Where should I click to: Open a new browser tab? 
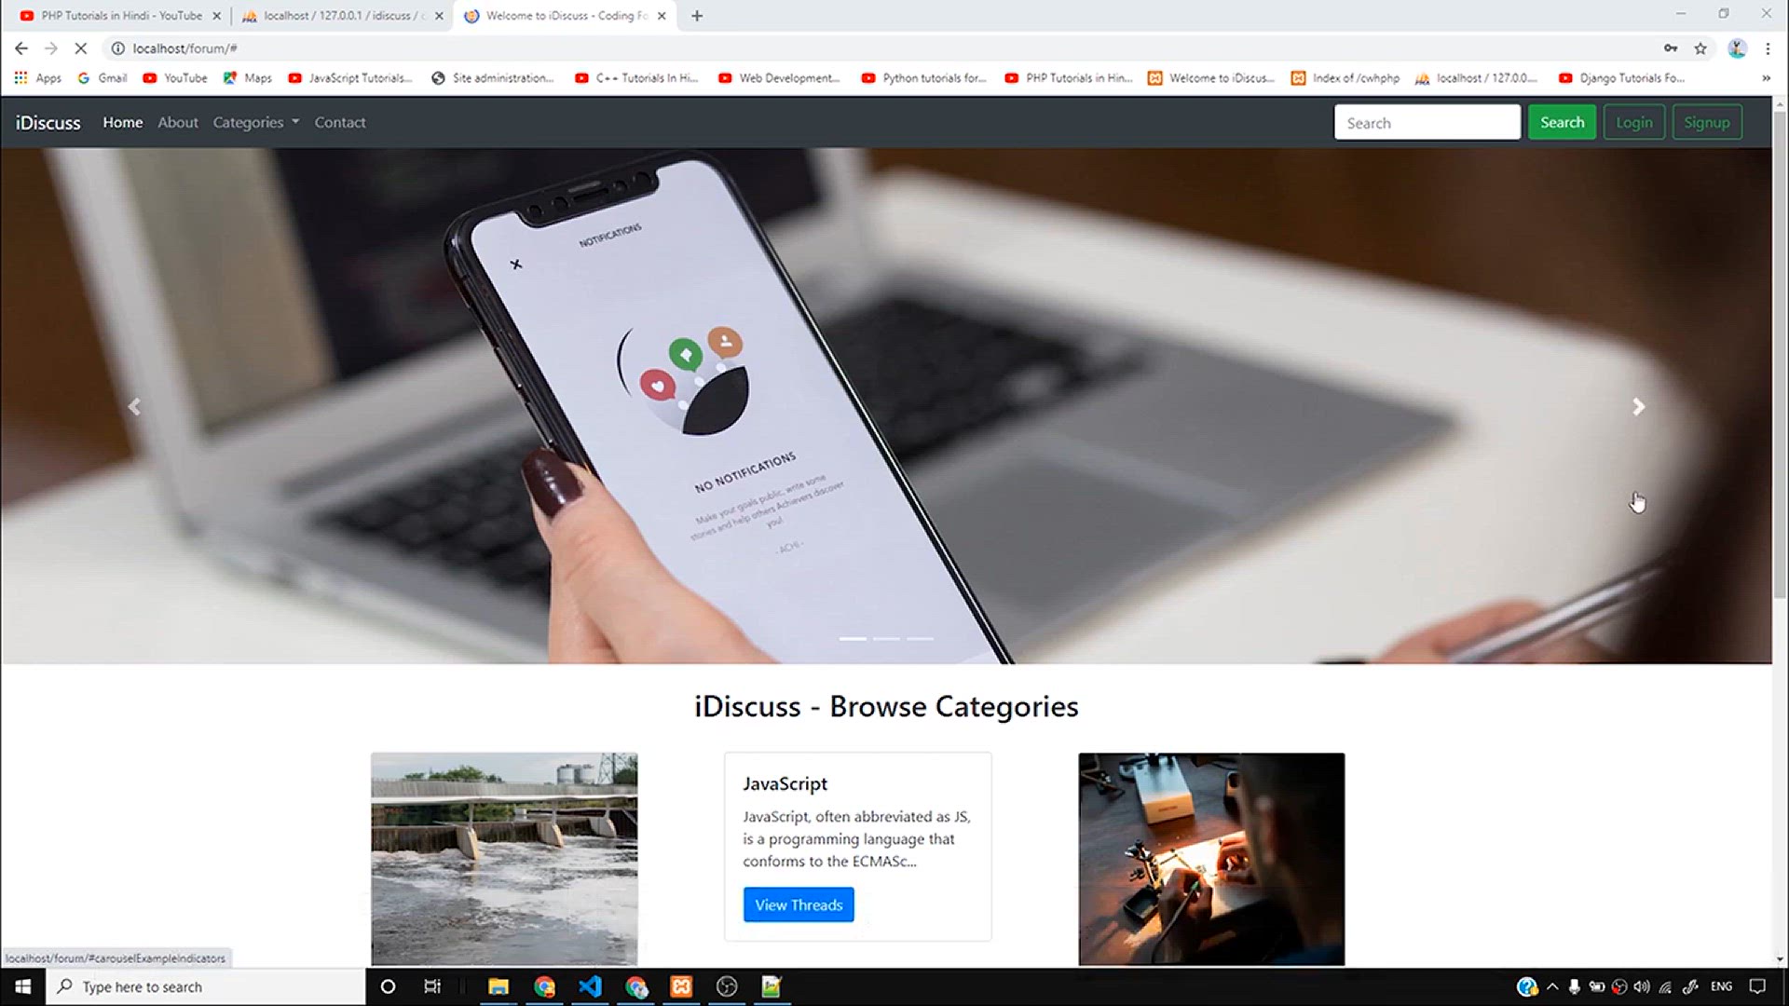pos(697,16)
